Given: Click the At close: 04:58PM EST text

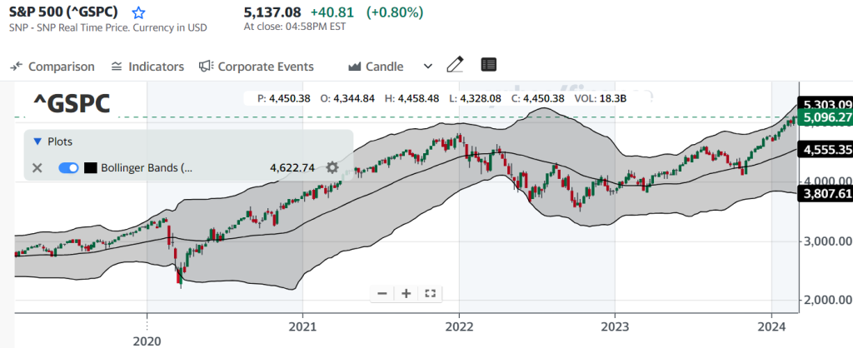Looking at the screenshot, I should (294, 26).
